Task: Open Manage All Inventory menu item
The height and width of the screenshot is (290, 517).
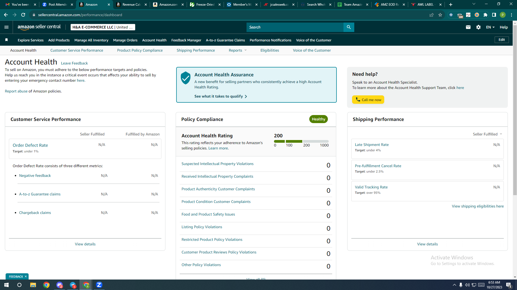Action: [x=91, y=40]
